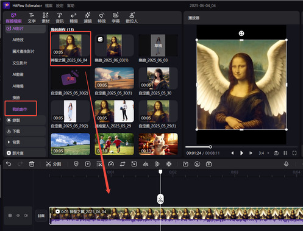
Task: Click the redo arrow icon
Action: click(x=20, y=164)
